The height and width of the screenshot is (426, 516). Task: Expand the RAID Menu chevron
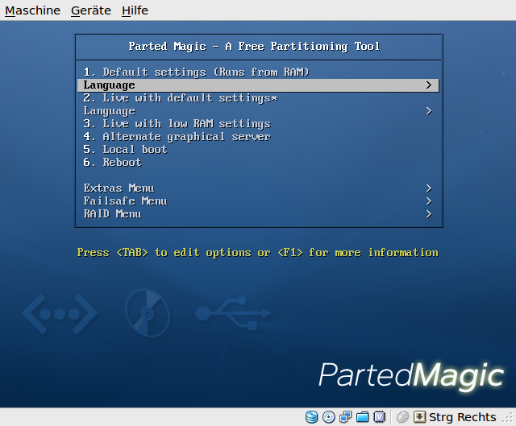coord(429,214)
